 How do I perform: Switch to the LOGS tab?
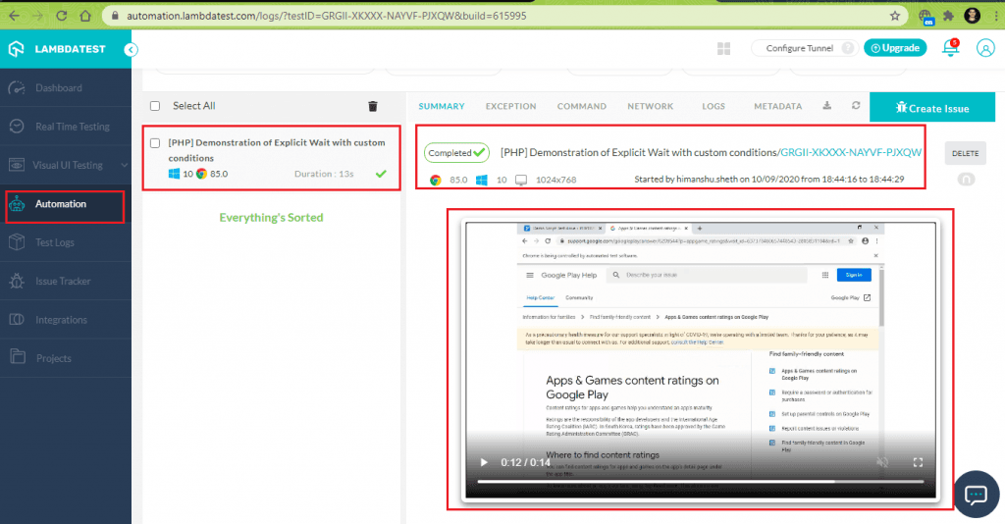714,106
